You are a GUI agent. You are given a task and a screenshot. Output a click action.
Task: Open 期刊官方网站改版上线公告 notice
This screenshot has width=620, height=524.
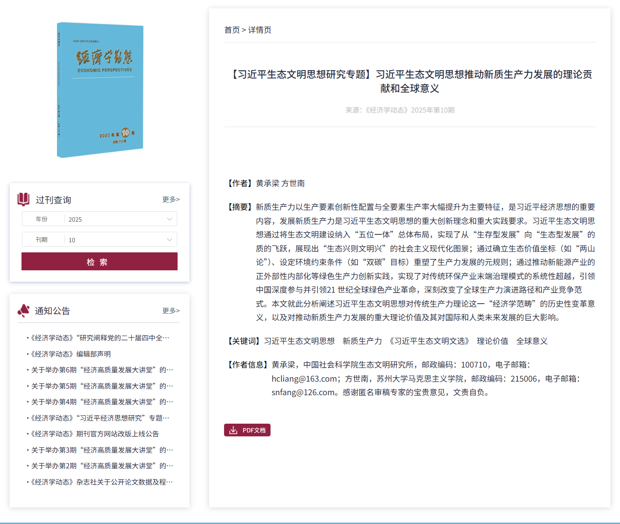tap(95, 434)
